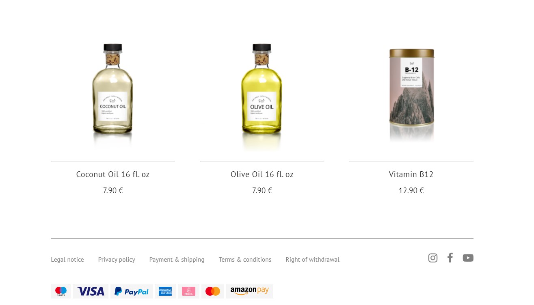
Task: Open the Legal notice link
Action: point(67,260)
